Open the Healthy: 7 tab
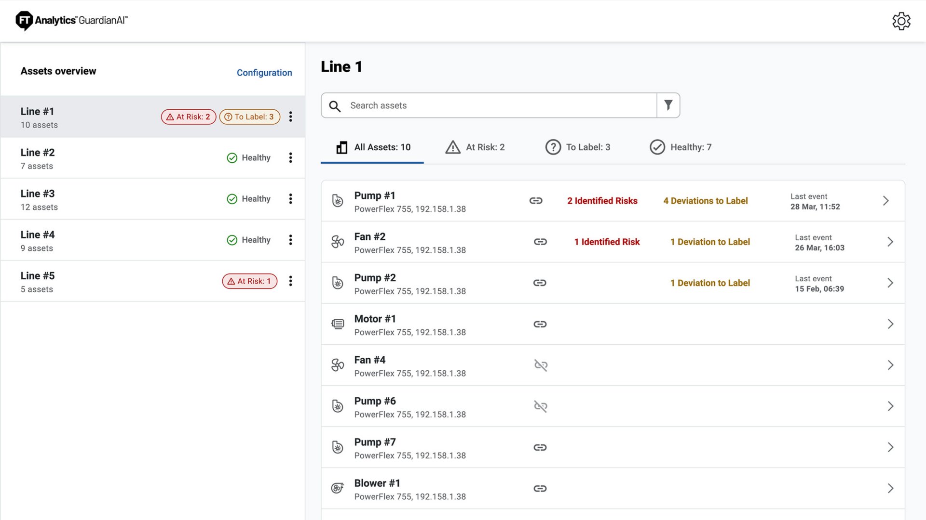The width and height of the screenshot is (926, 520). 681,147
